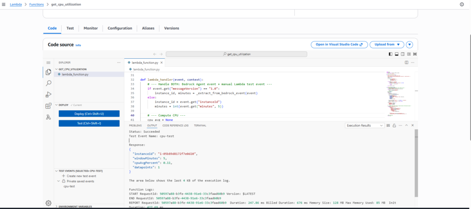Open the Manage gear icon
This screenshot has width=471, height=209.
(x=48, y=203)
